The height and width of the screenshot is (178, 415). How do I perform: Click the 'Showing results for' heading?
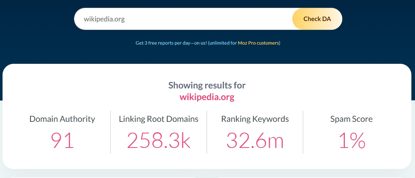tap(207, 86)
